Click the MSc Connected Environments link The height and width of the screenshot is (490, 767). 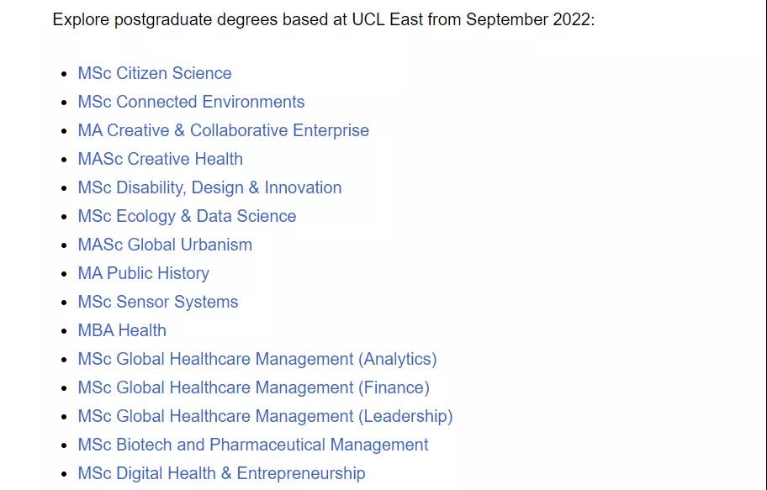(x=191, y=102)
